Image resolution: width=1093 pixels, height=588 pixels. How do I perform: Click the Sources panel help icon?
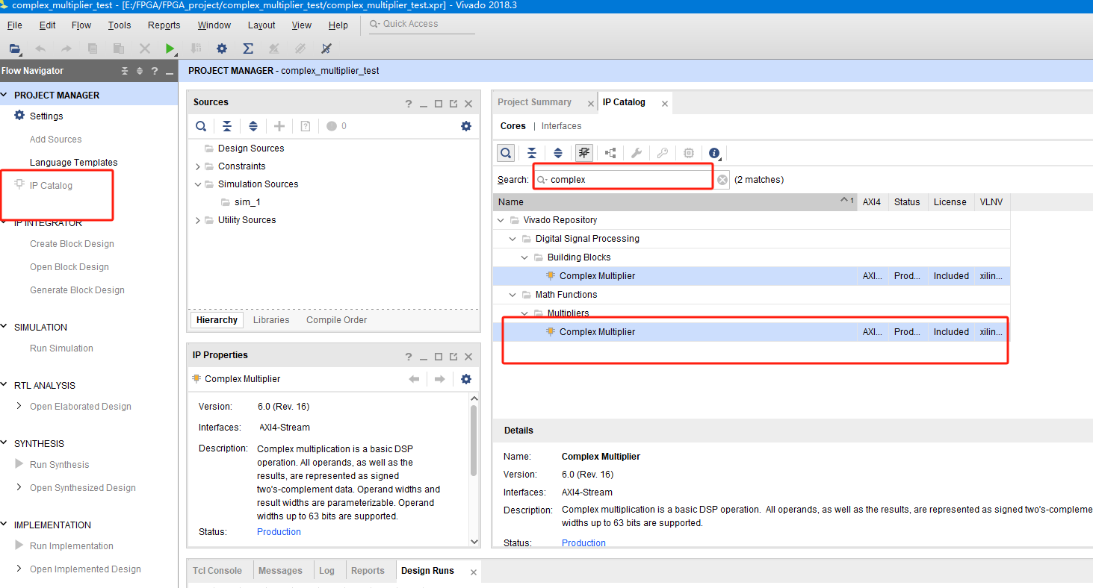tap(409, 104)
